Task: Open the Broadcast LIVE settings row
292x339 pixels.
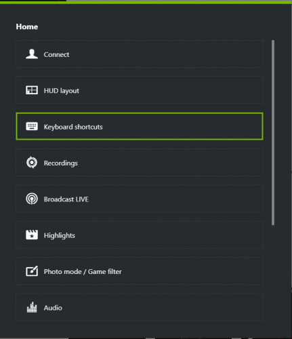Action: click(x=140, y=199)
